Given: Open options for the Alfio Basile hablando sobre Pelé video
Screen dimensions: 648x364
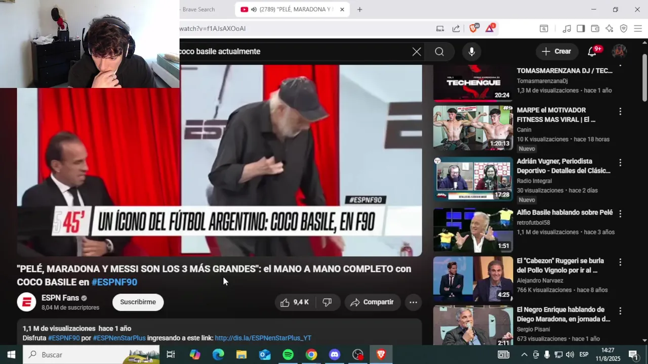Looking at the screenshot, I should click(620, 213).
